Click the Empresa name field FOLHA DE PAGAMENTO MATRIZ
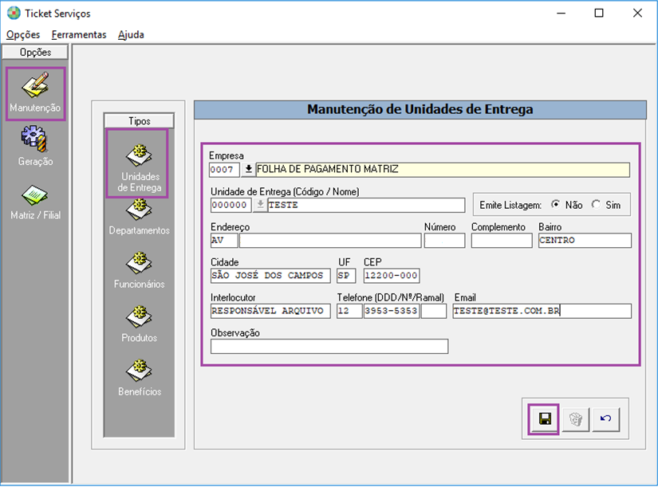The image size is (658, 487). tap(443, 170)
